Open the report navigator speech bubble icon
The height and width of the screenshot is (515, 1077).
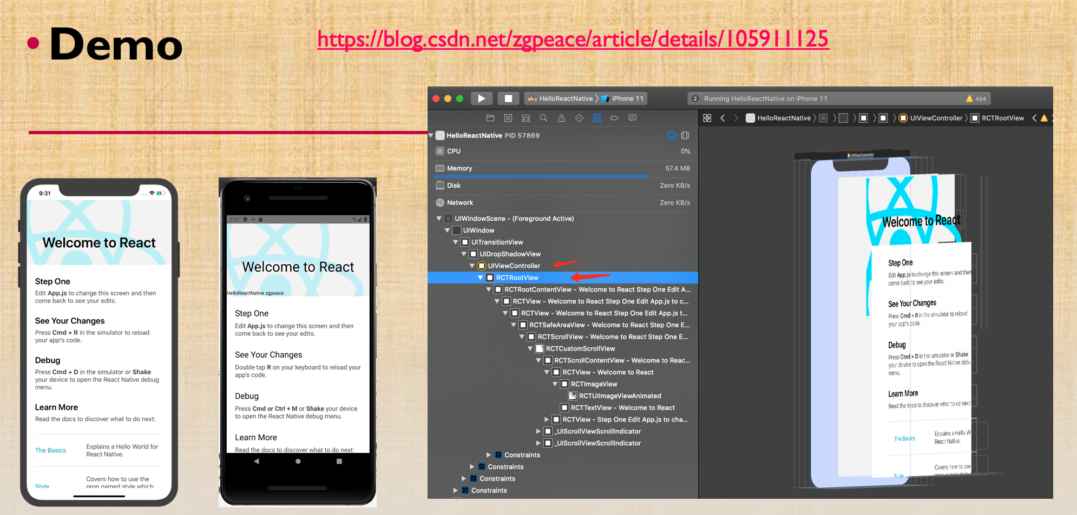[633, 118]
